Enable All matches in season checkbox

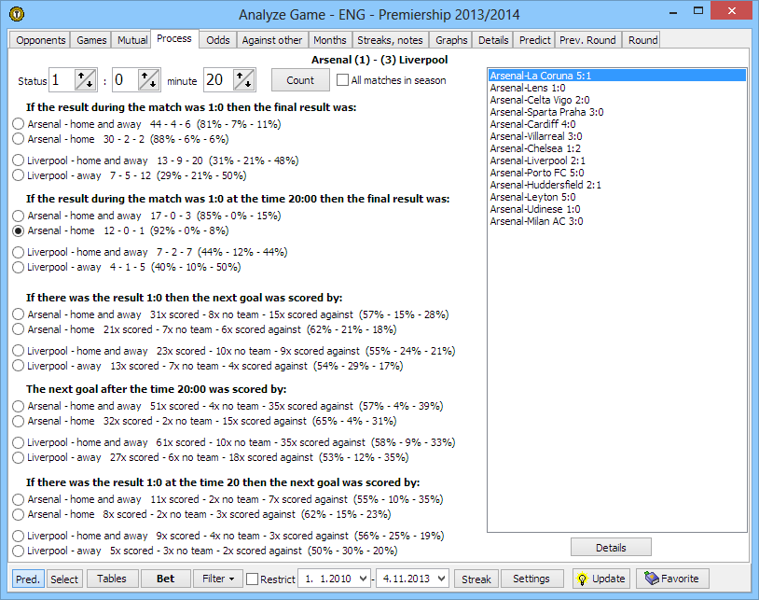[x=343, y=80]
